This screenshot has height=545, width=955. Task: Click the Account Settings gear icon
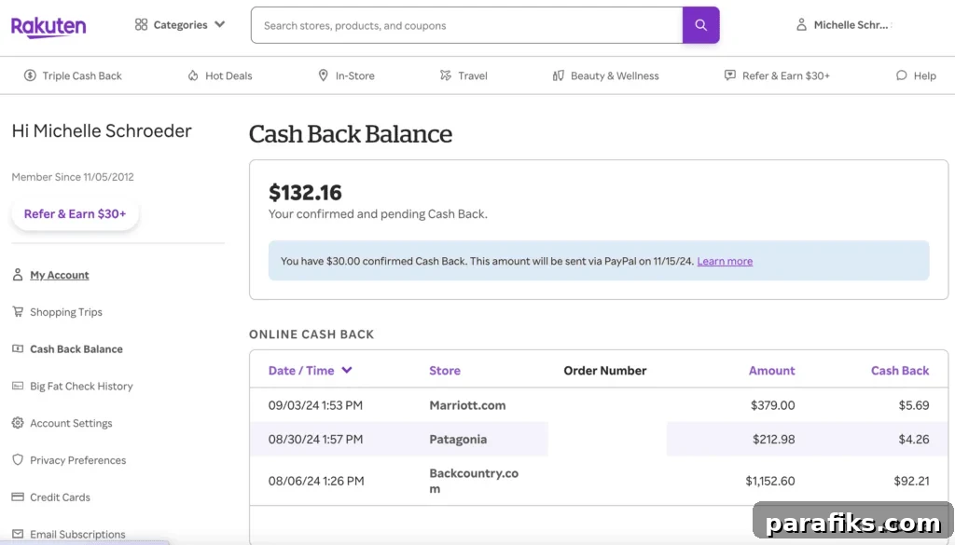pos(18,423)
